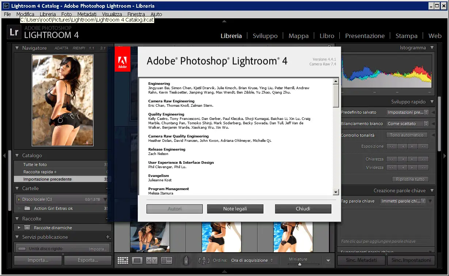Image resolution: width=449 pixels, height=276 pixels.
Task: Click the Tono automatico button
Action: click(407, 135)
